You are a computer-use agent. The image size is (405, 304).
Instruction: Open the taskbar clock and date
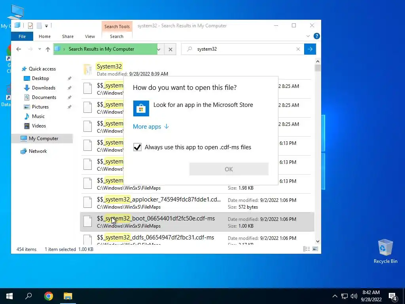click(371, 296)
